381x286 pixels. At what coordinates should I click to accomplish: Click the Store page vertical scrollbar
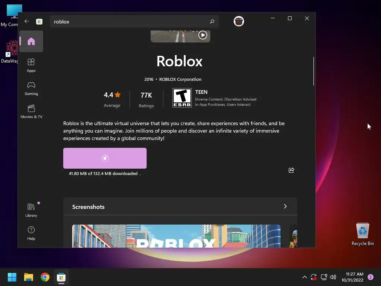click(x=313, y=71)
